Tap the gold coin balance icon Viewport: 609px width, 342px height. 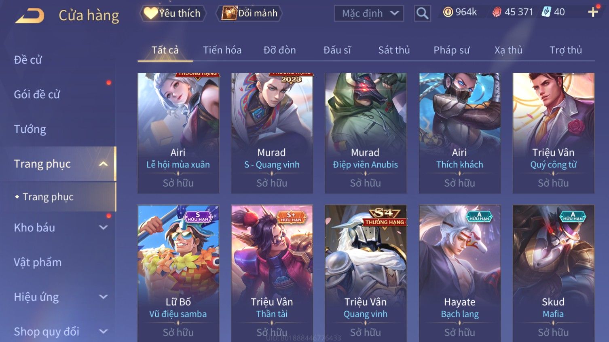click(448, 12)
